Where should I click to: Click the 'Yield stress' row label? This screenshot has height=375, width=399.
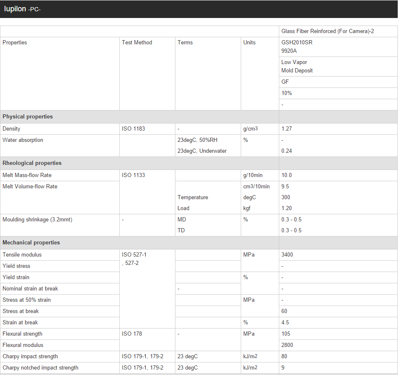point(60,266)
